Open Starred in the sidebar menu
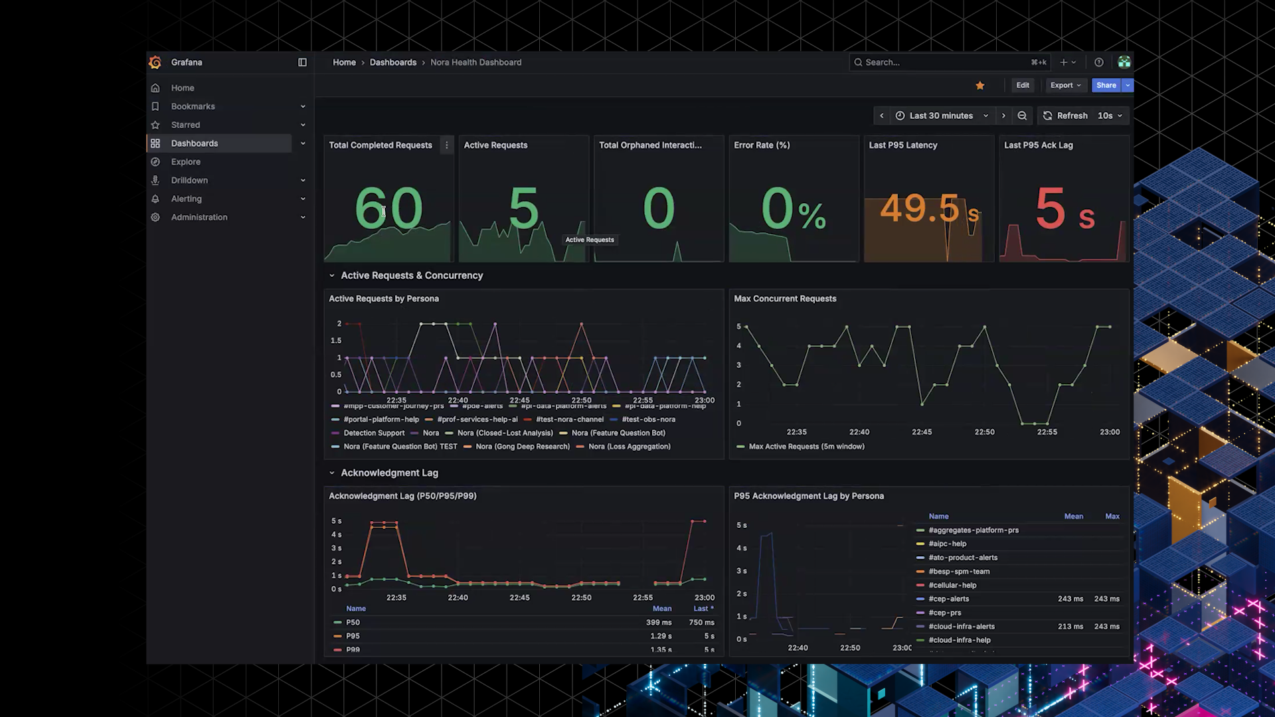 (185, 125)
